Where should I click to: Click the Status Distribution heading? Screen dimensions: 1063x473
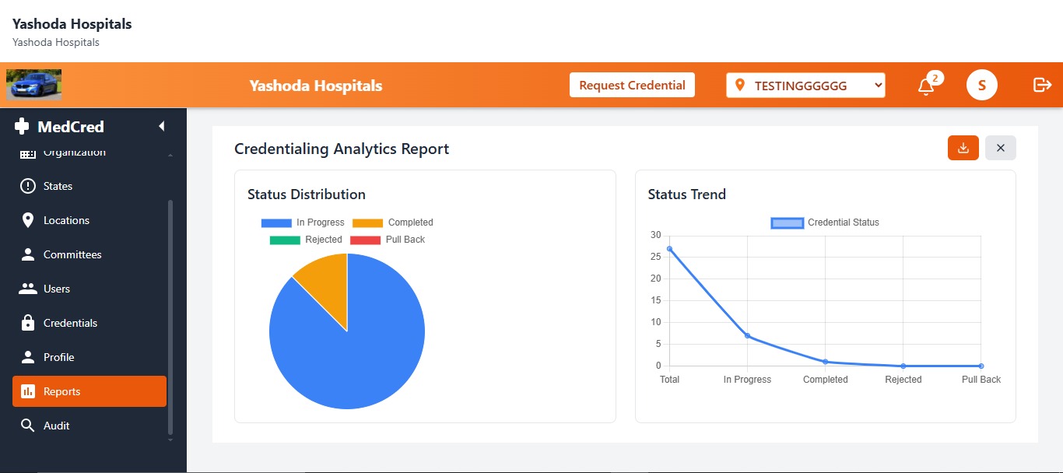click(x=307, y=194)
